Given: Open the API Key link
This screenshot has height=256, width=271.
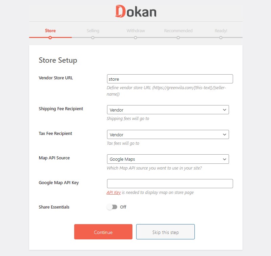Looking at the screenshot, I should [113, 192].
